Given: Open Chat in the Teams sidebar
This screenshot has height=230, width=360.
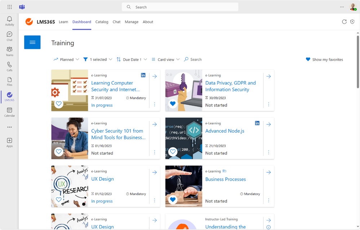Looking at the screenshot, I should coord(9,36).
